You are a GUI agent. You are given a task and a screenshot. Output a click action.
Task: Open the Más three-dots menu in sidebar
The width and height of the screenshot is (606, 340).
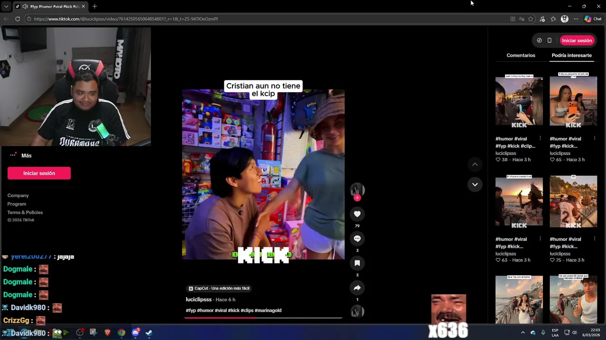[x=13, y=155]
